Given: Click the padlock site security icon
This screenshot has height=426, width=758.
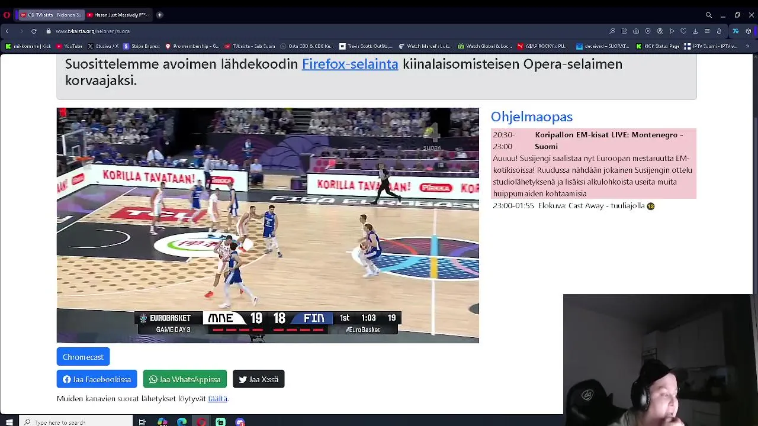Looking at the screenshot, I should (x=49, y=31).
